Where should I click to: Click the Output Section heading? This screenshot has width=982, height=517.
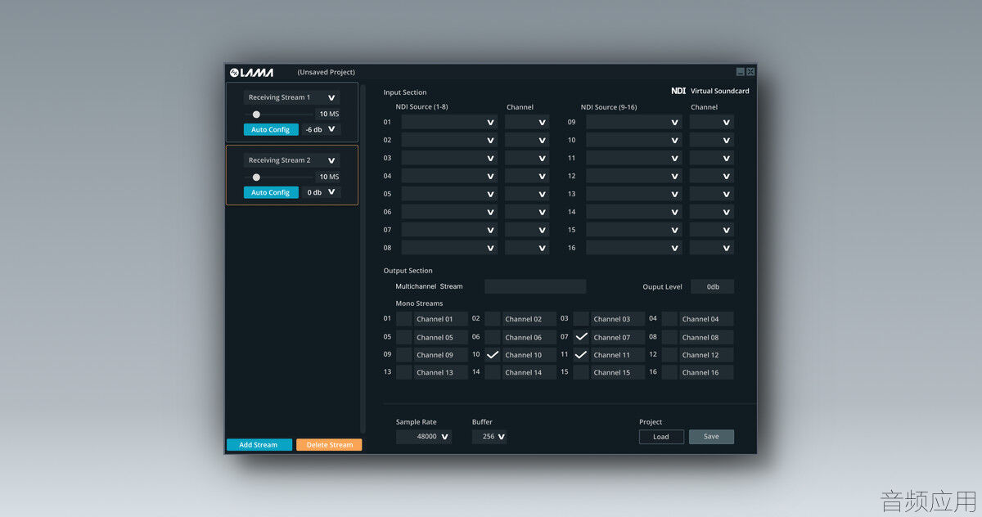[x=408, y=271]
